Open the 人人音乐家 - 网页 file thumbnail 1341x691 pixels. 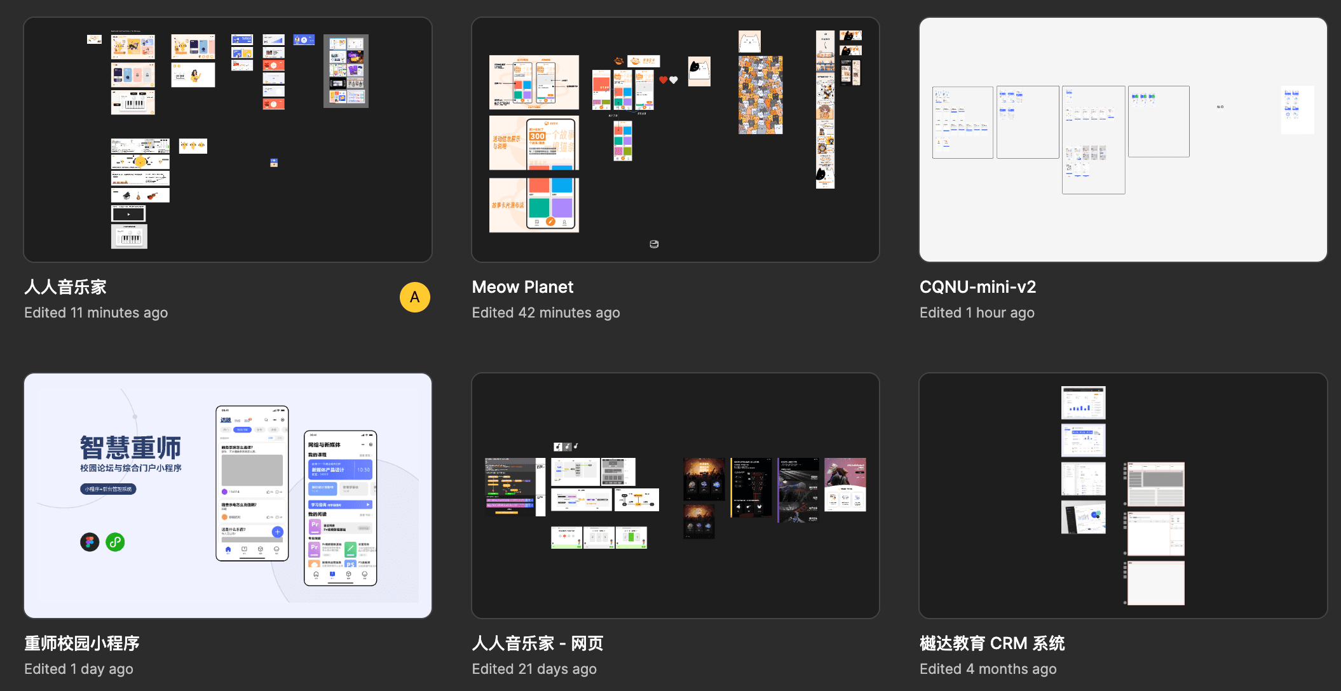click(x=675, y=495)
